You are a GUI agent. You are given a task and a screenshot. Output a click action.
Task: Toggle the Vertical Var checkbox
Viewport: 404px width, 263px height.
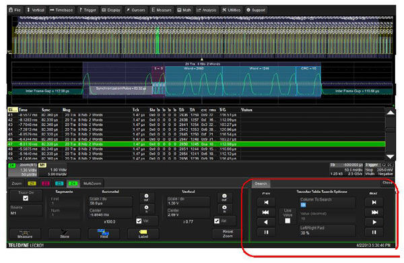pos(217,221)
